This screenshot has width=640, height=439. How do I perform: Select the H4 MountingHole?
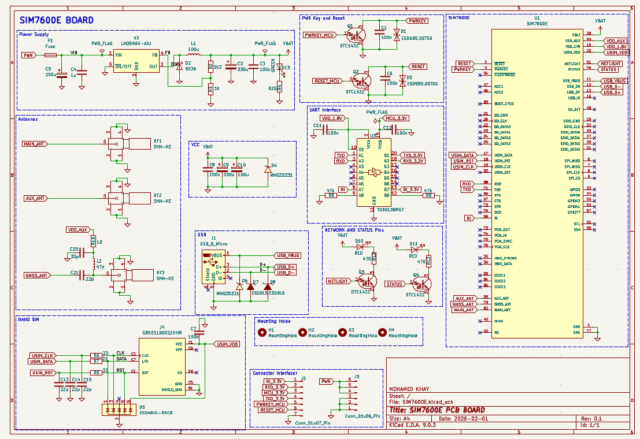(382, 333)
